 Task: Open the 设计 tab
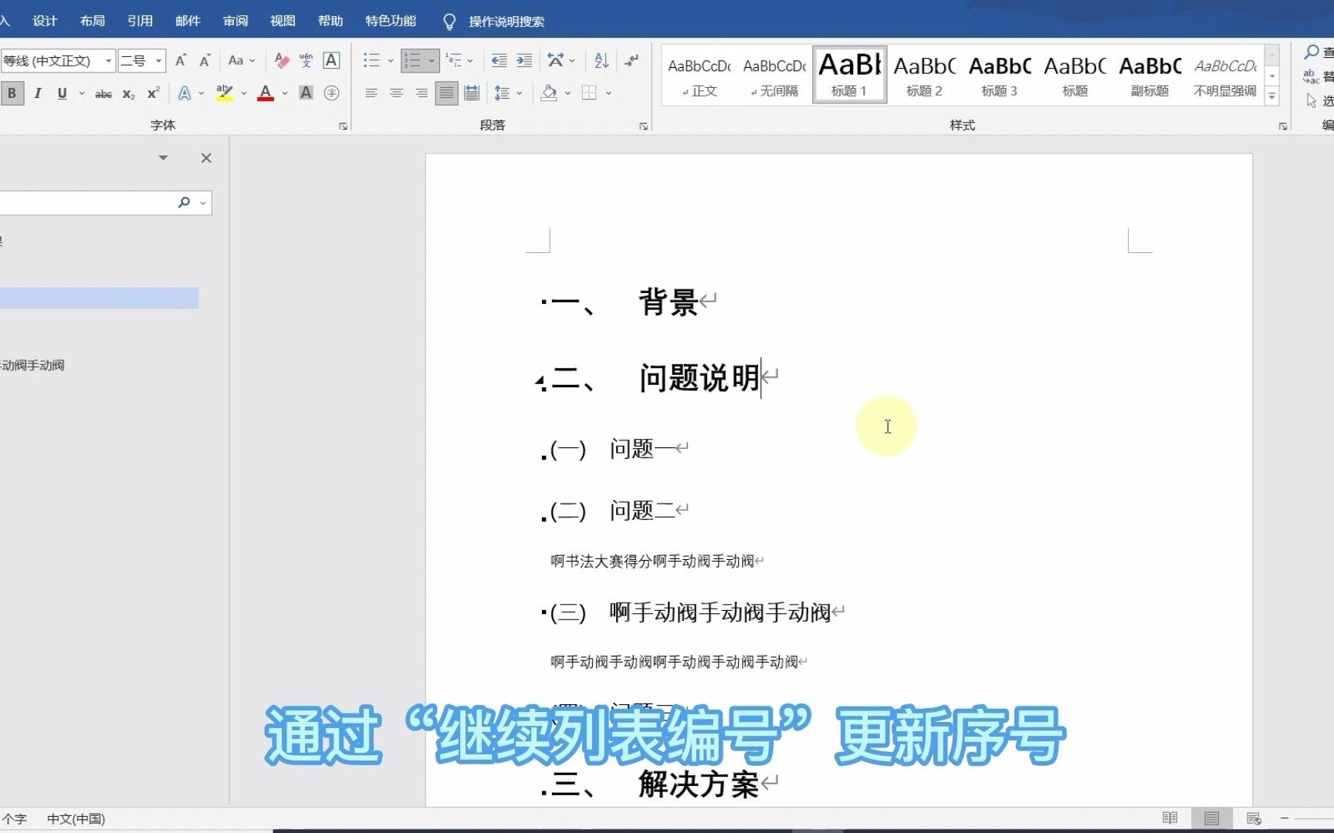coord(45,21)
